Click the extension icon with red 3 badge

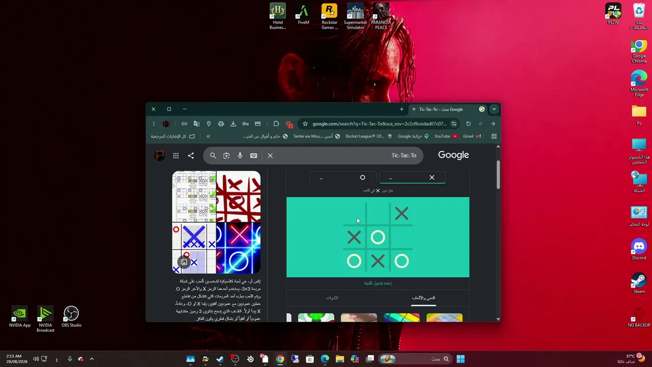point(289,124)
